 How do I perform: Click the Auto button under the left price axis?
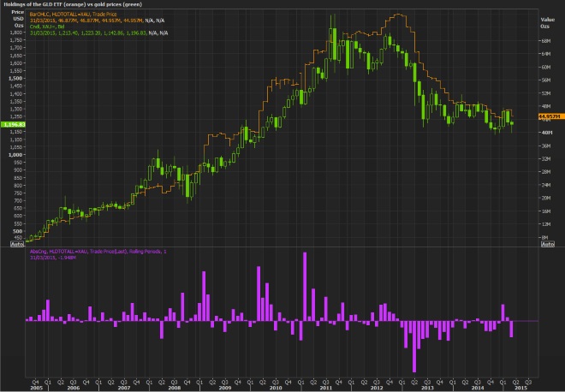pyautogui.click(x=15, y=244)
